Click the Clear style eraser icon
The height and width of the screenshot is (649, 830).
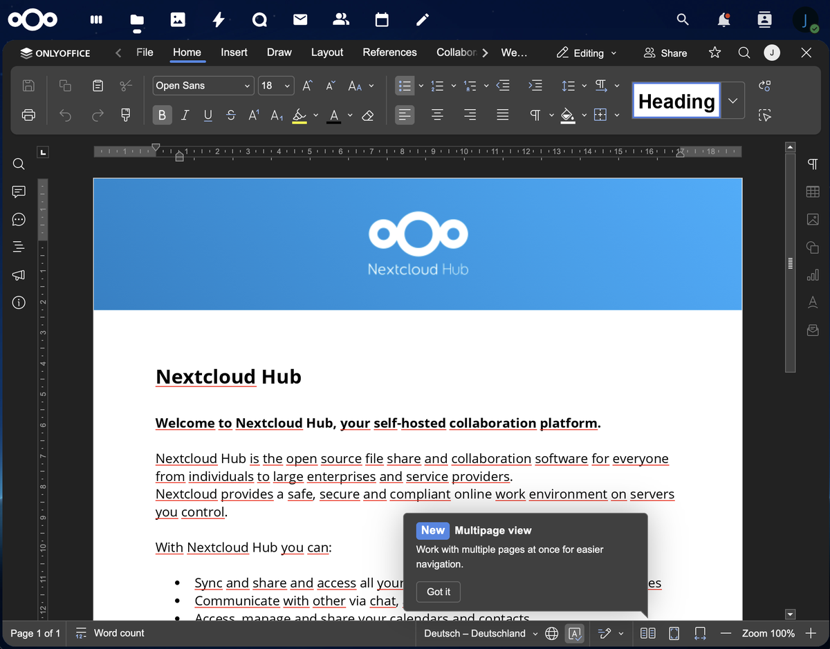[x=368, y=115]
